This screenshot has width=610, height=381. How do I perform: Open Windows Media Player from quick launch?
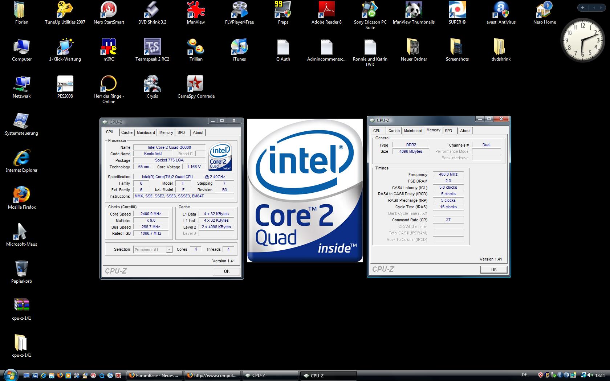click(68, 376)
